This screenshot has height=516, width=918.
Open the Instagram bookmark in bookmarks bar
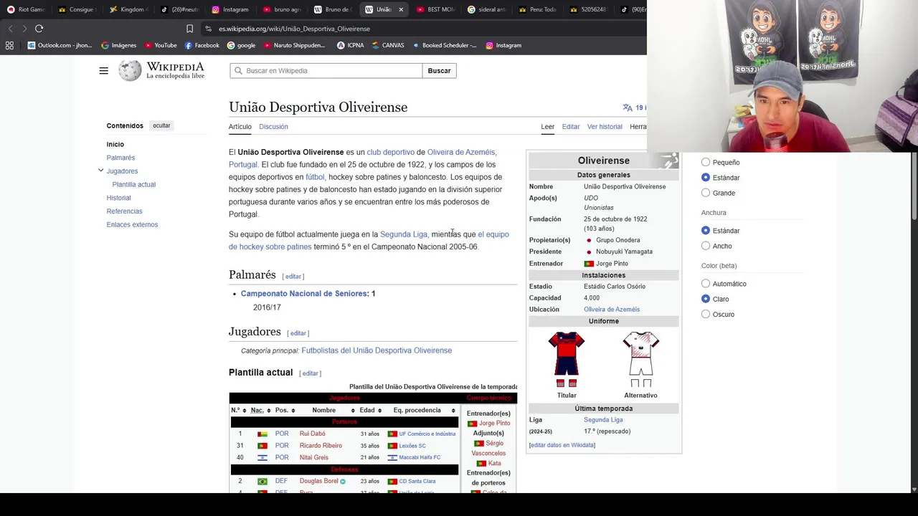click(x=503, y=45)
